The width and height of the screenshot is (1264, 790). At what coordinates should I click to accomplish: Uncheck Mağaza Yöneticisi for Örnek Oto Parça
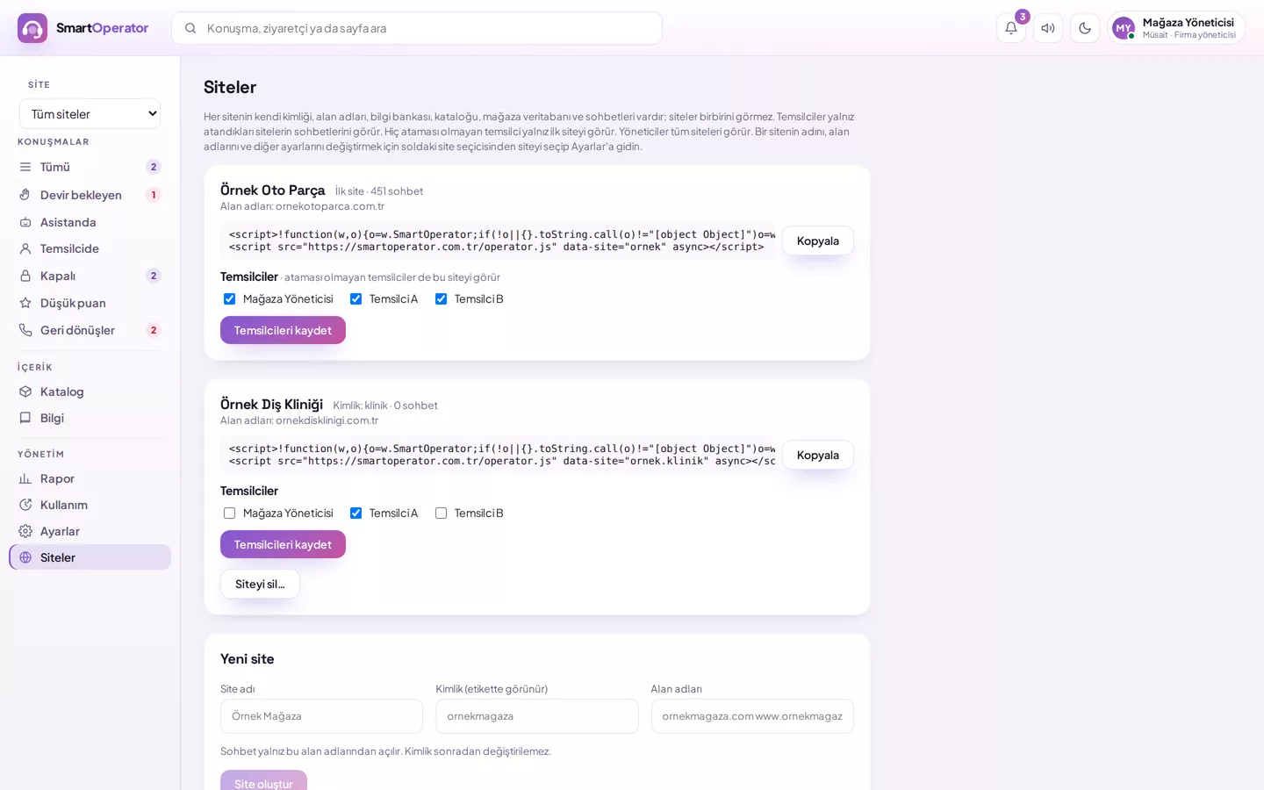[x=229, y=298]
